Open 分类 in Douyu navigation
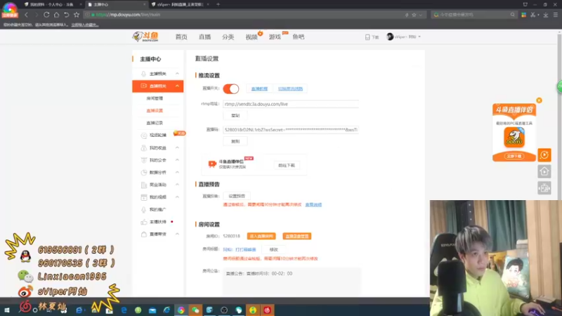Image resolution: width=562 pixels, height=316 pixels. tap(228, 37)
